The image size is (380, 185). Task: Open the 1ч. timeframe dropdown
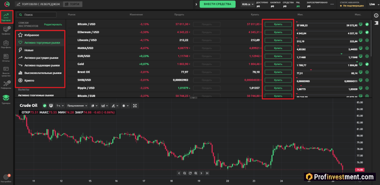[x=60, y=106]
